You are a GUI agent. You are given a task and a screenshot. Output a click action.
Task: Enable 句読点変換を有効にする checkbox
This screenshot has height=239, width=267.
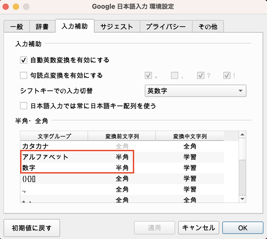pos(24,75)
